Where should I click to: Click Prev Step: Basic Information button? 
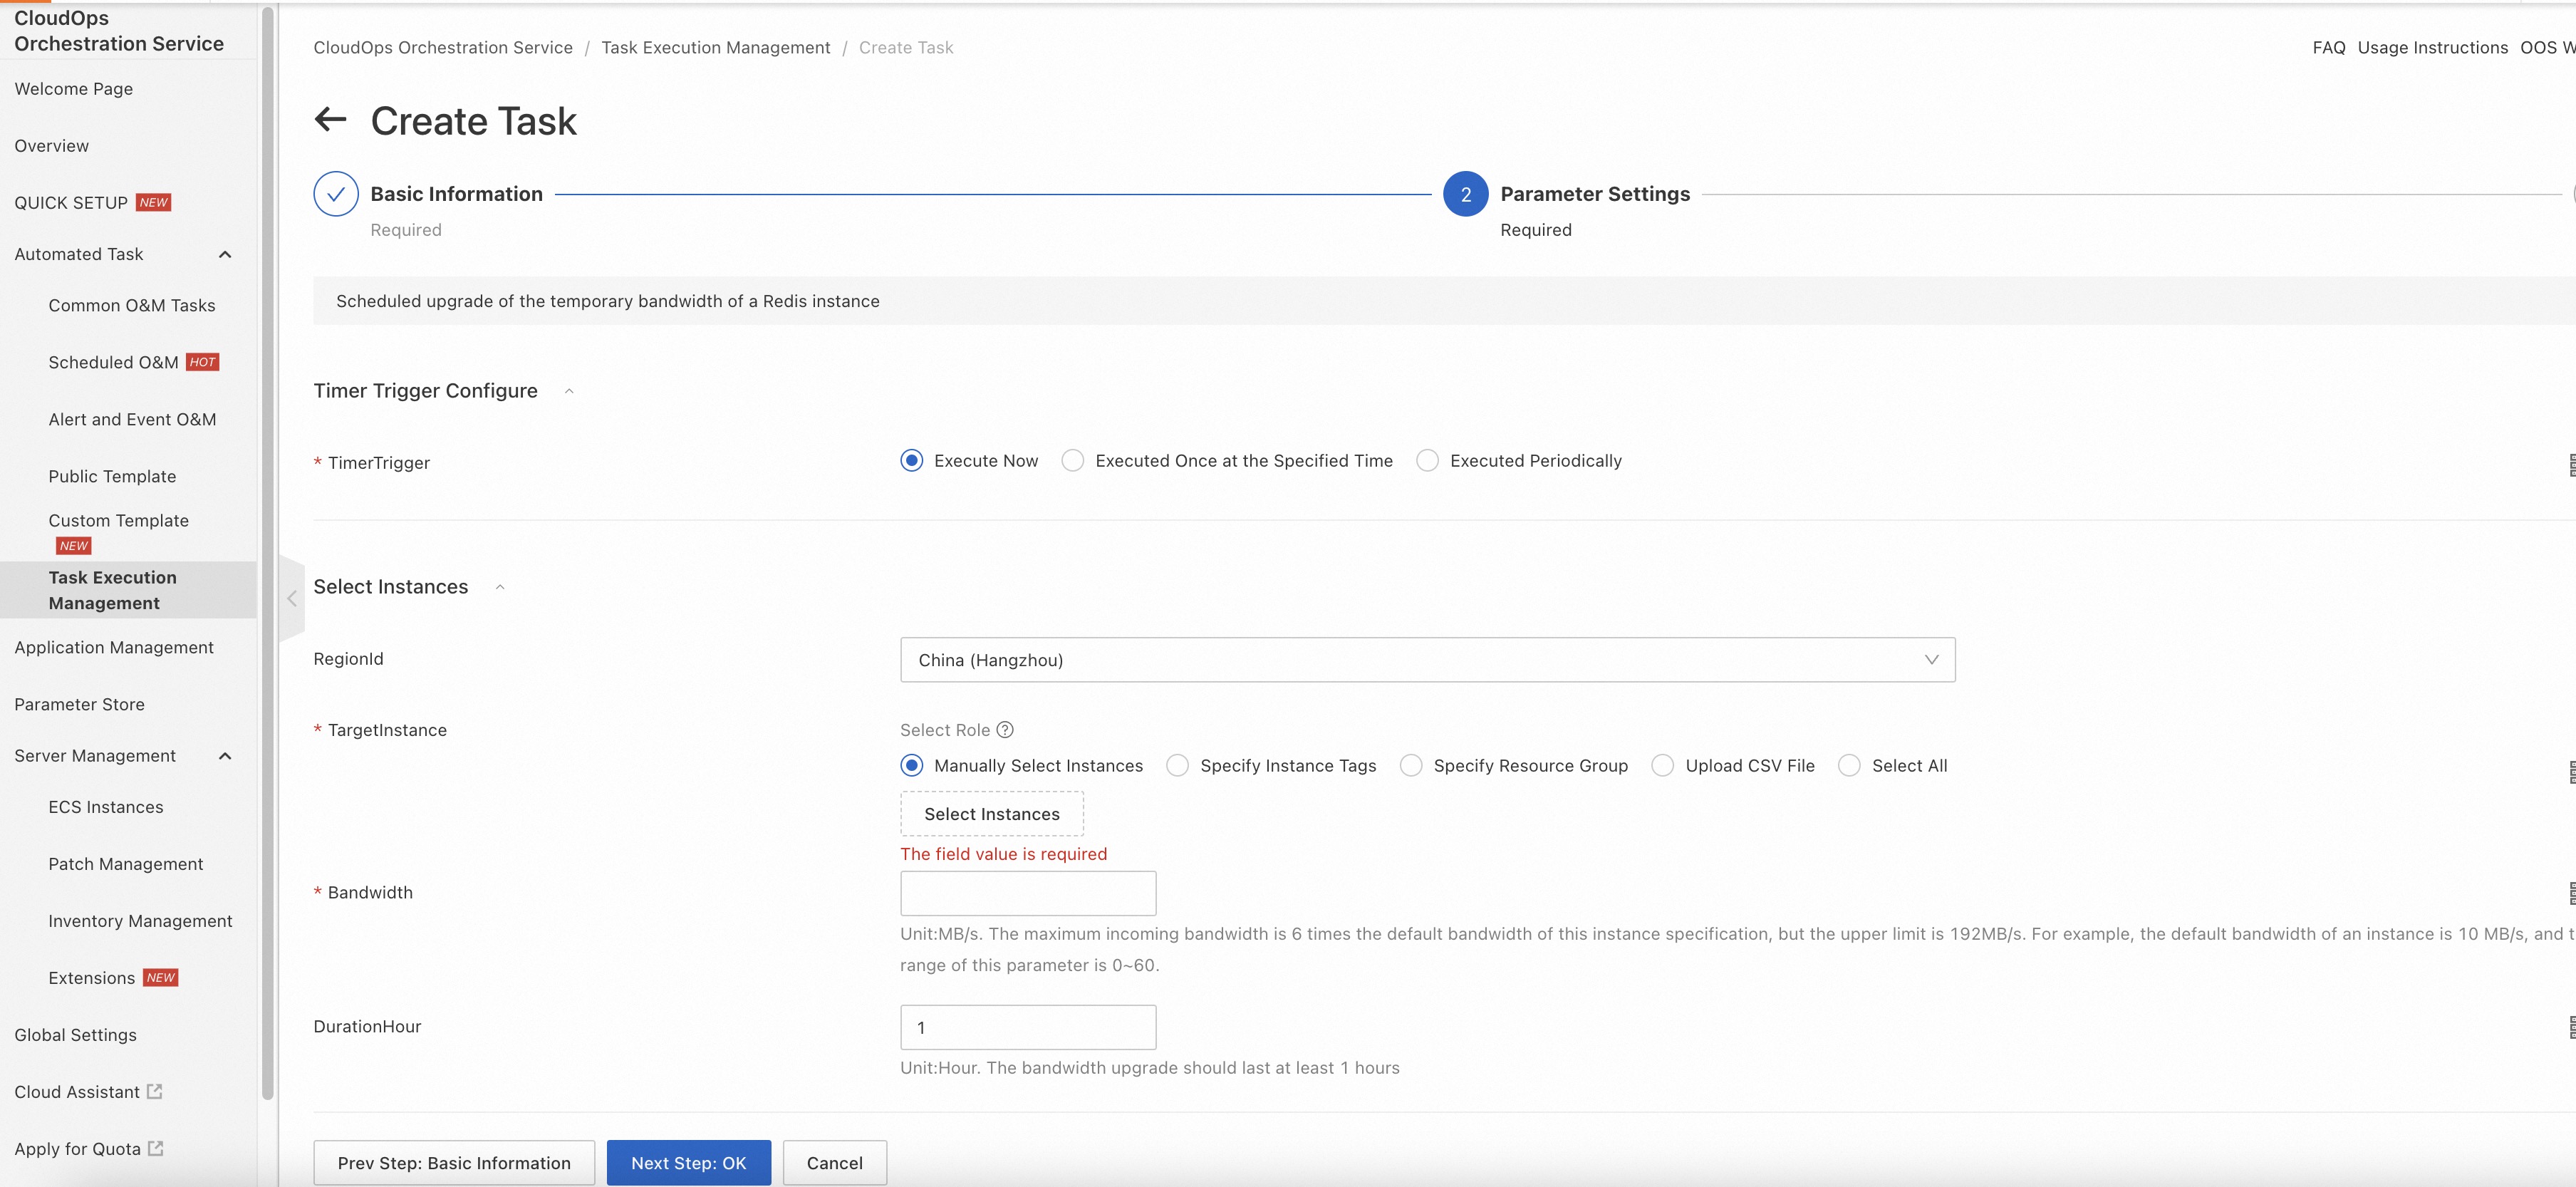454,1163
